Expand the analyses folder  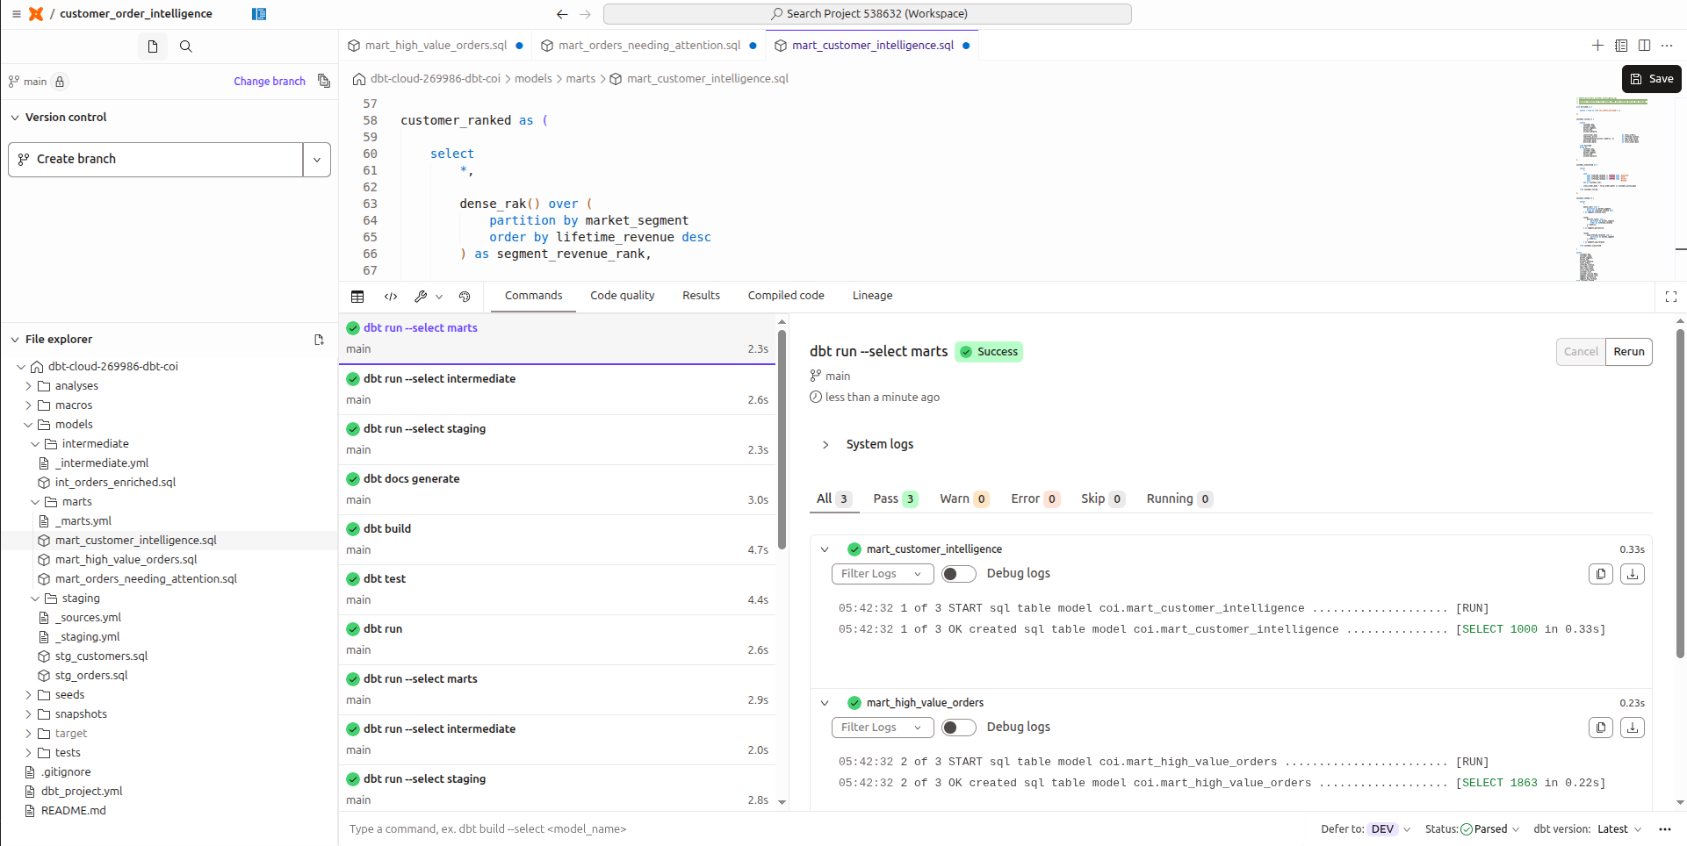(28, 386)
